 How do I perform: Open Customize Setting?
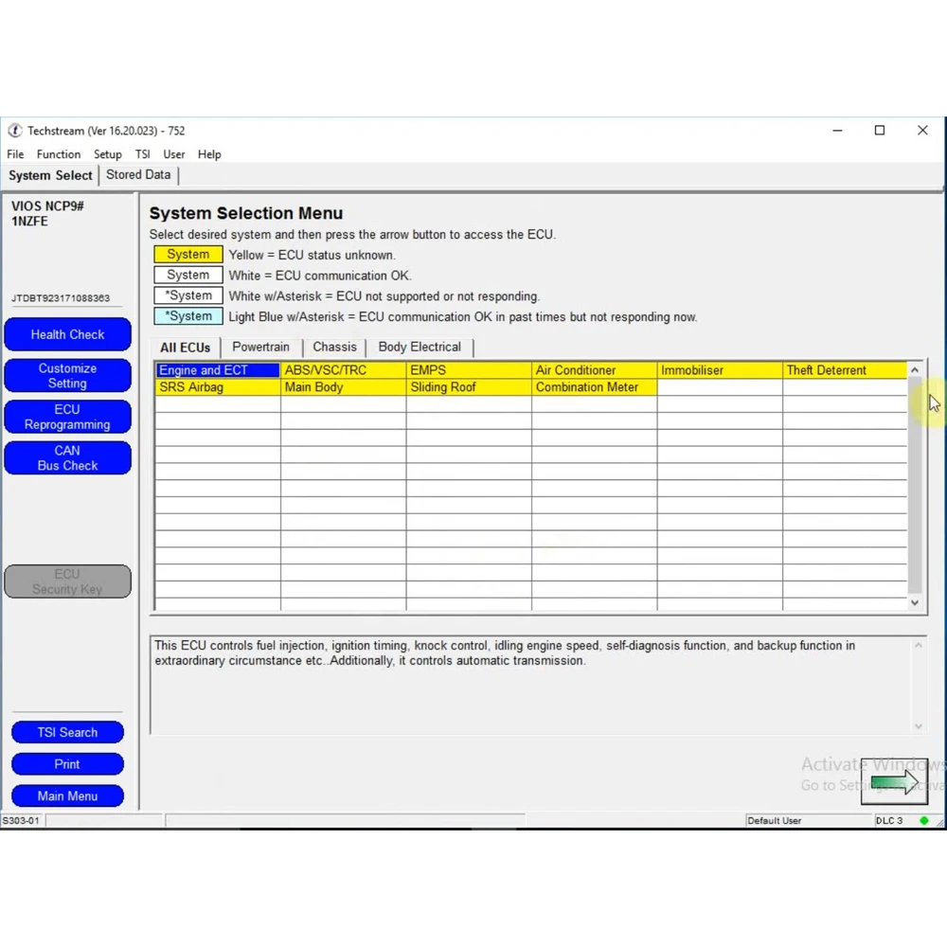pyautogui.click(x=67, y=376)
